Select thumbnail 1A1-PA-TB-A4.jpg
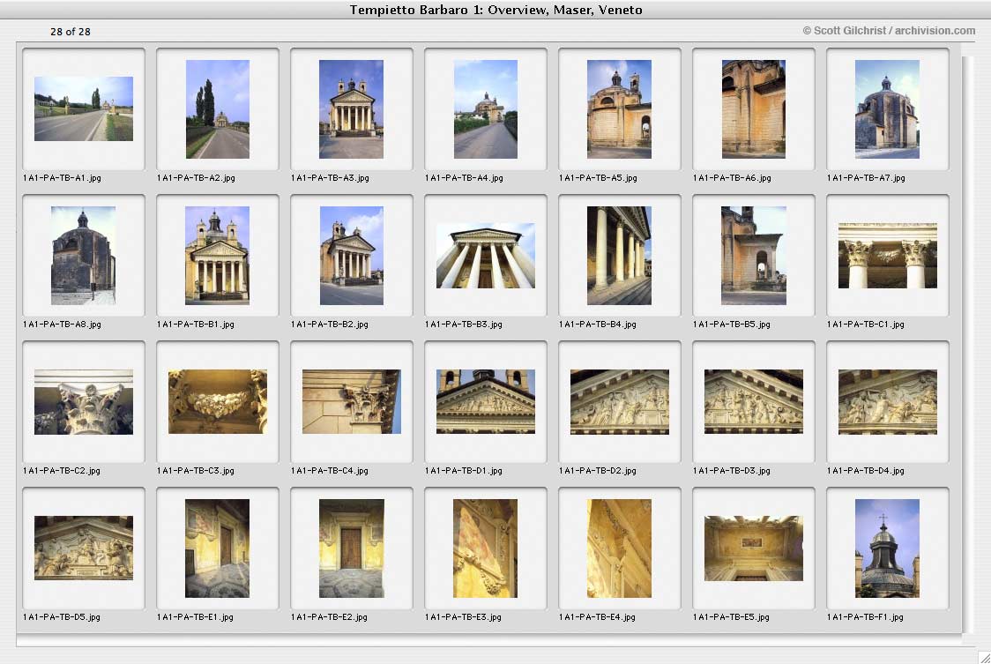991x664 pixels. [x=486, y=108]
